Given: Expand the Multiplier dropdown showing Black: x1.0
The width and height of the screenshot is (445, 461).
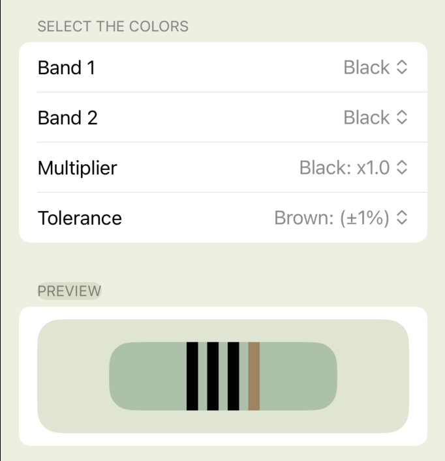Looking at the screenshot, I should click(x=345, y=168).
